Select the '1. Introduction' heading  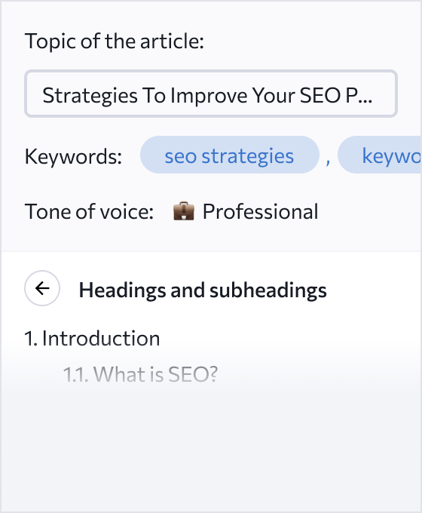[x=92, y=338]
